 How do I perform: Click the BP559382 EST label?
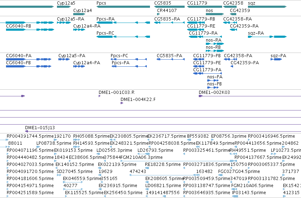(x=198, y=136)
